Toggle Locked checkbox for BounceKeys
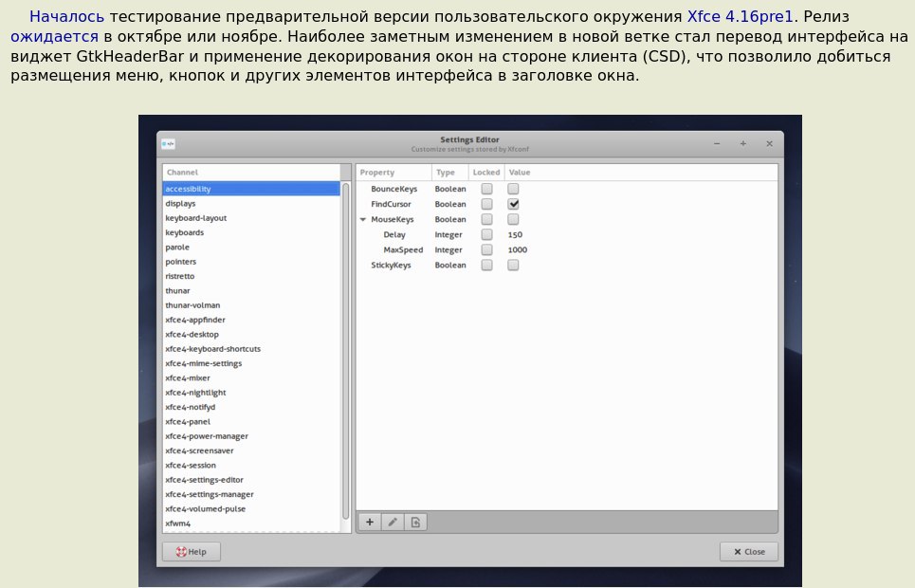Screen dimensions: 915x588 (486, 189)
